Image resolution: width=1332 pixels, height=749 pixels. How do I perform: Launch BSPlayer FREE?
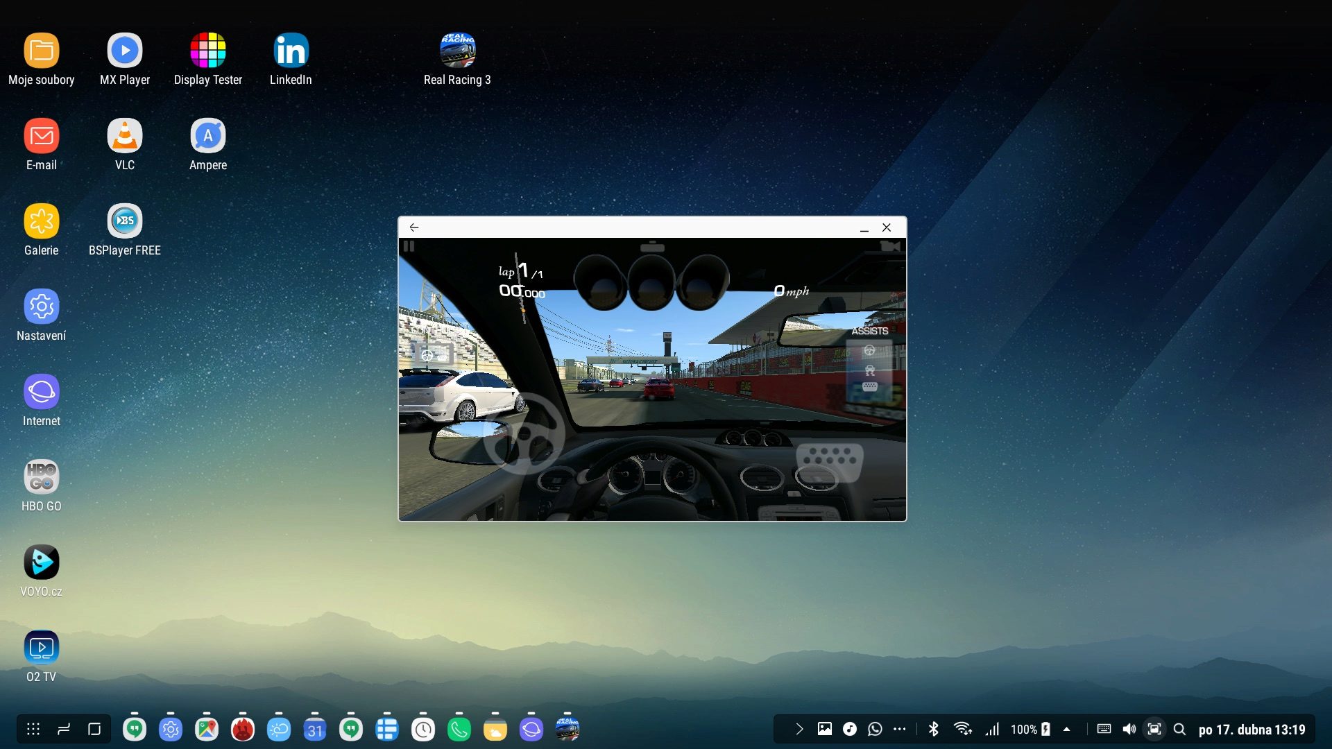point(125,230)
